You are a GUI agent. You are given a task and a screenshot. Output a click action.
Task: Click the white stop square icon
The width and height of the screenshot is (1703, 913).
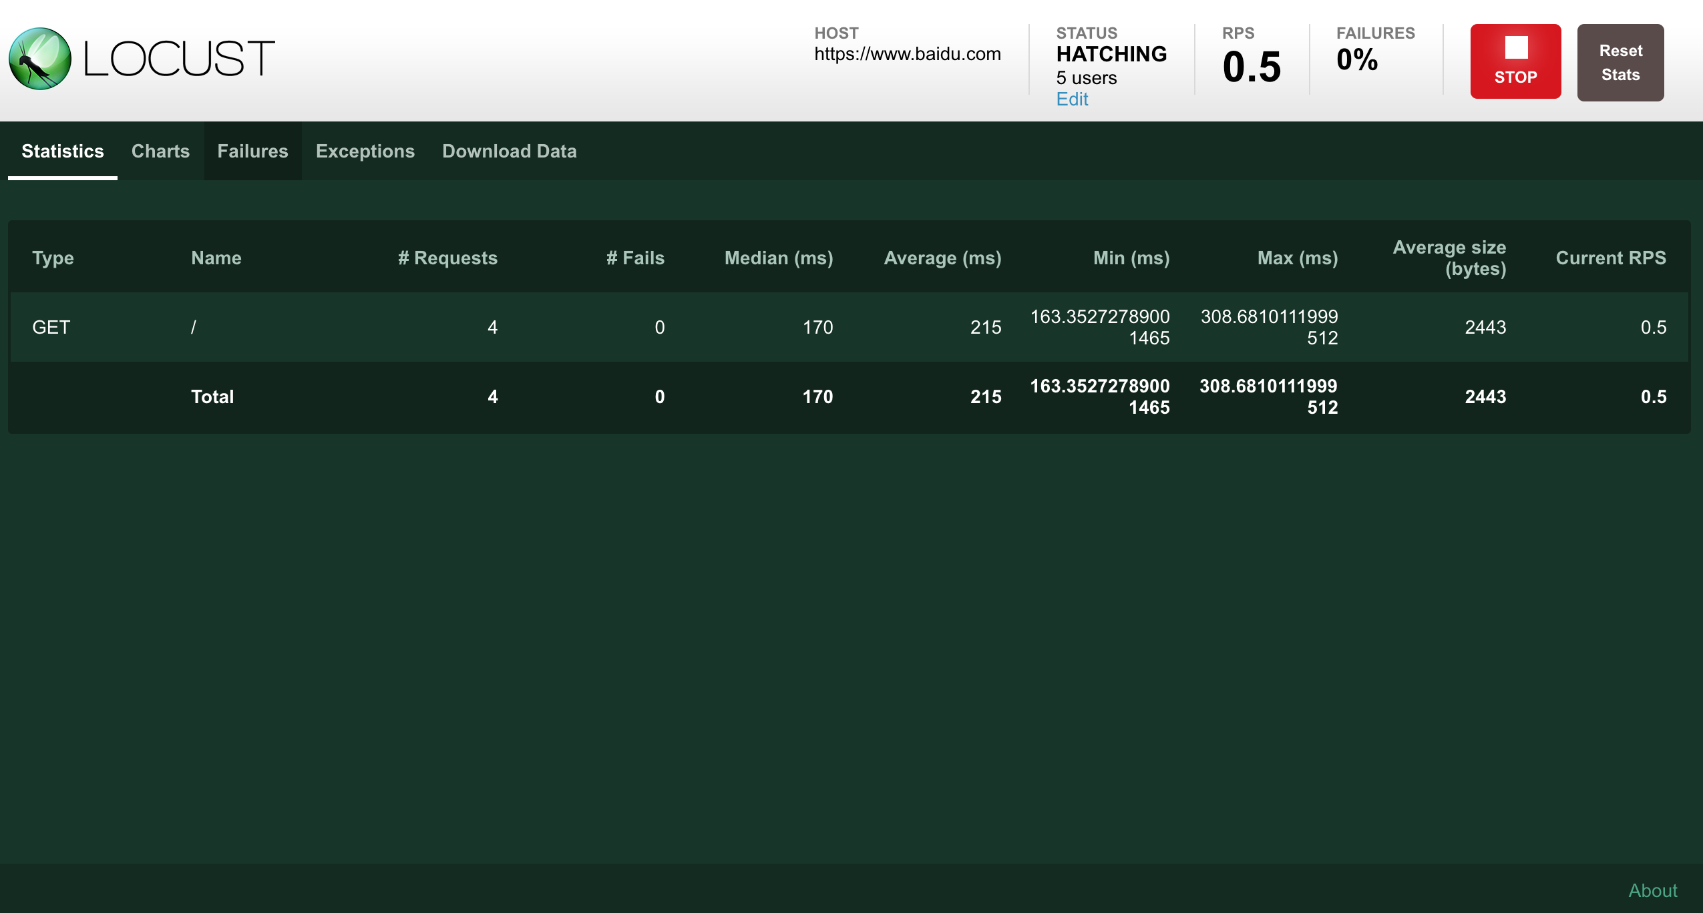pyautogui.click(x=1515, y=48)
